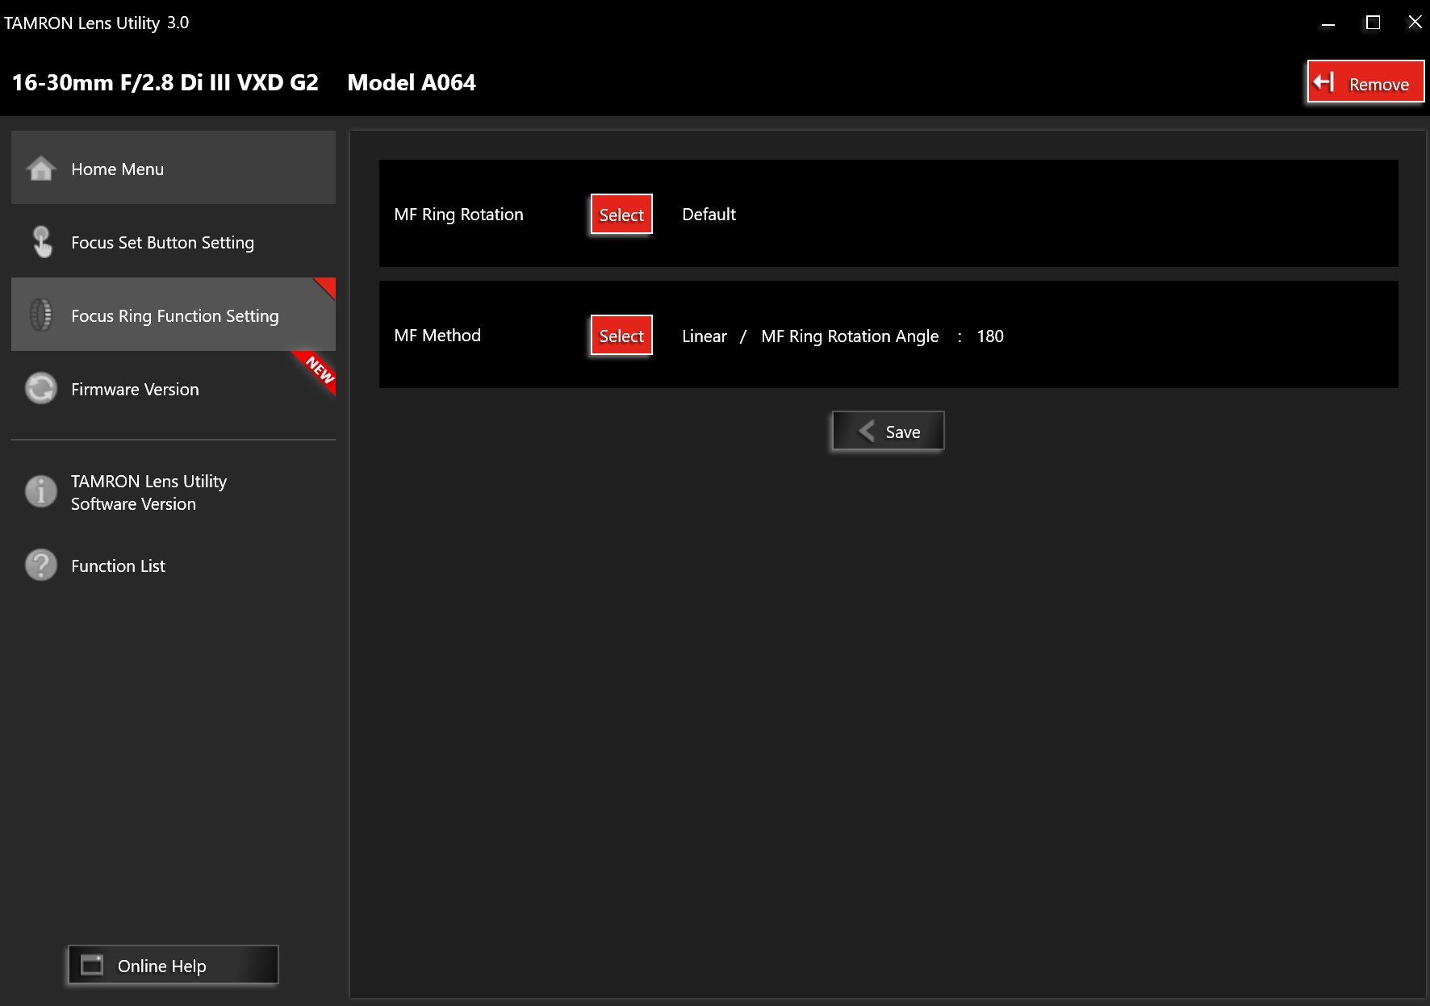This screenshot has width=1430, height=1006.
Task: Click the Home Menu house icon
Action: tap(41, 169)
